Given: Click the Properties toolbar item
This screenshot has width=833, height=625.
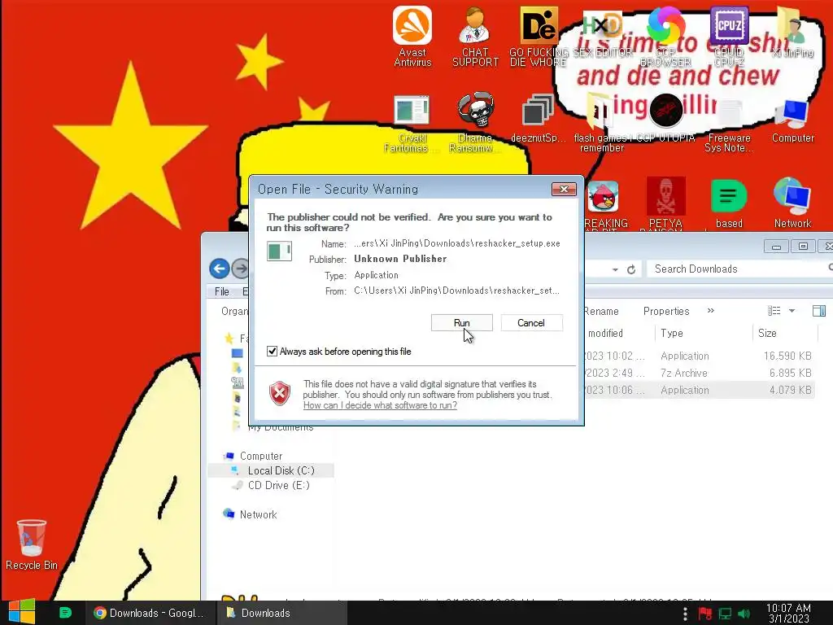Looking at the screenshot, I should click(x=666, y=311).
